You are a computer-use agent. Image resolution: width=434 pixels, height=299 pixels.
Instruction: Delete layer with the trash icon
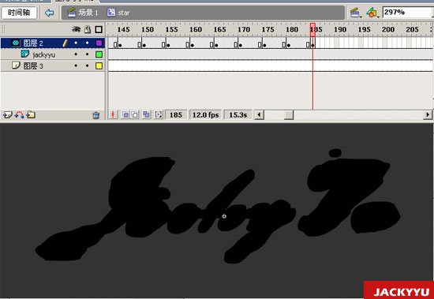pos(95,115)
